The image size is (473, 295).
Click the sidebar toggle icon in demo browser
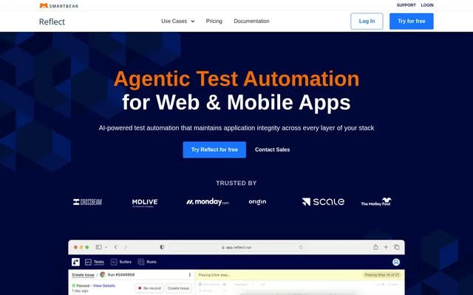[x=98, y=247]
